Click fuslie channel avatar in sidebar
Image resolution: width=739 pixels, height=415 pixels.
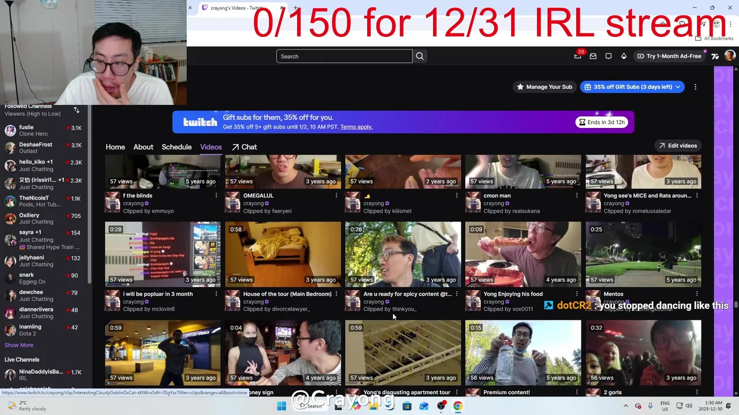coord(10,130)
